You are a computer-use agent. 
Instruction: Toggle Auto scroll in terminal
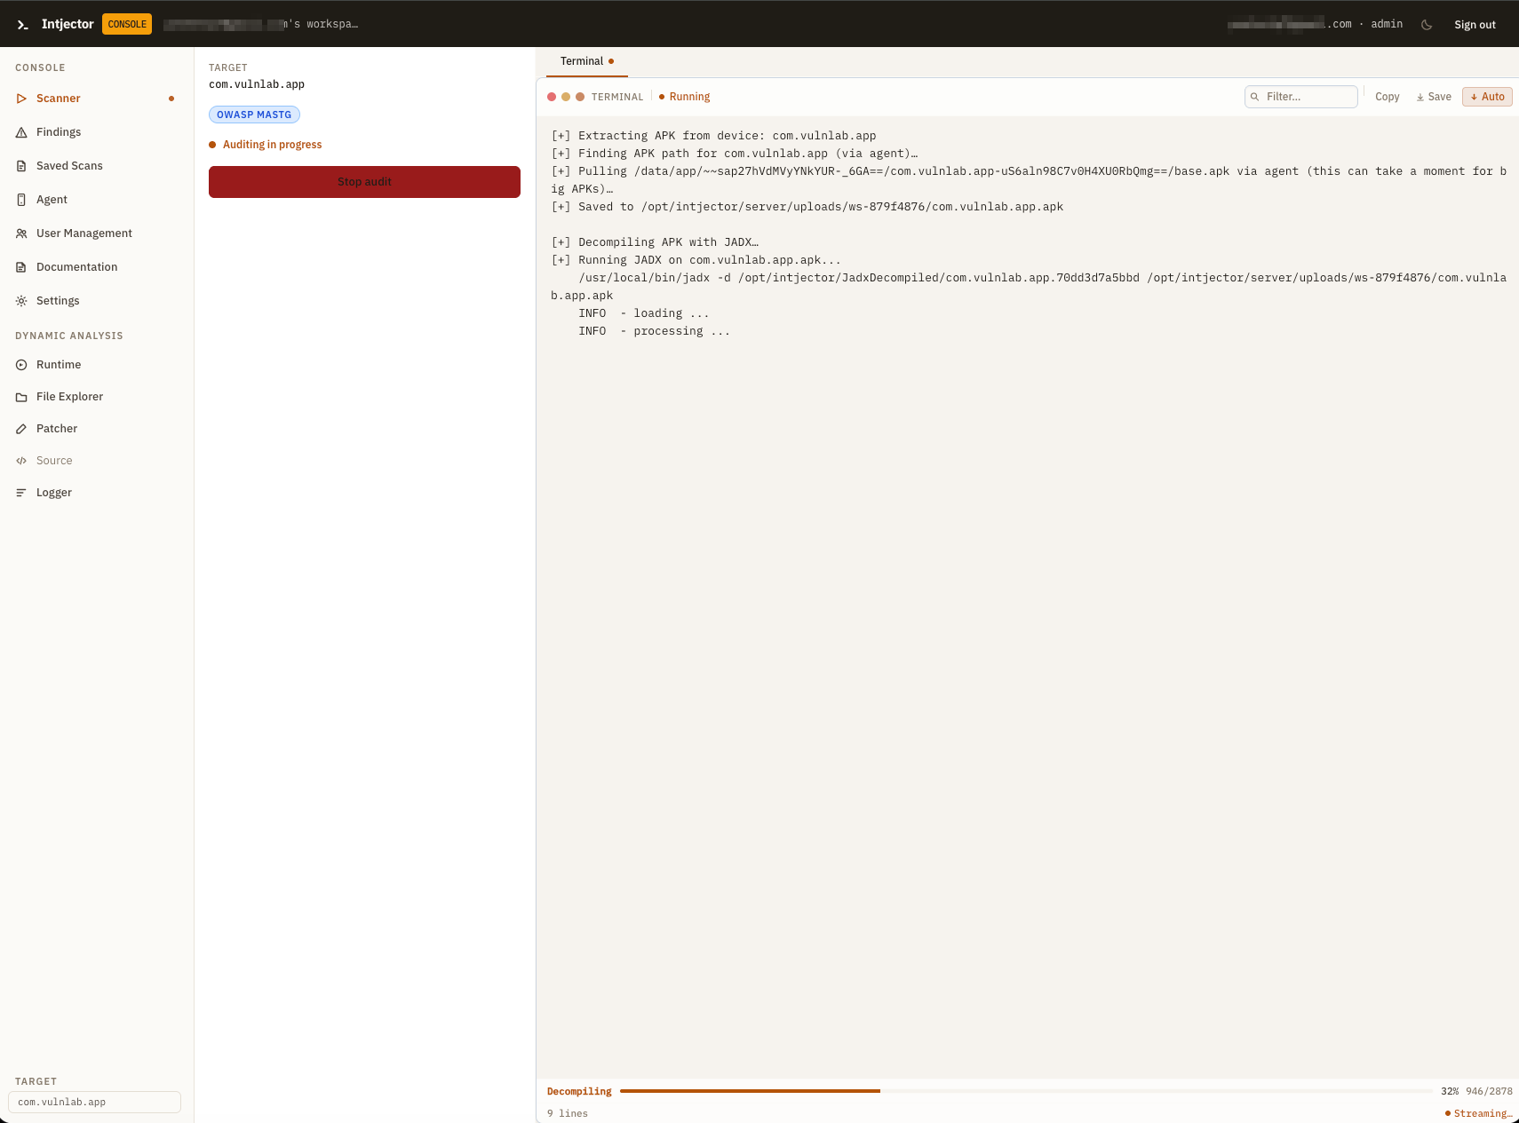(x=1487, y=97)
